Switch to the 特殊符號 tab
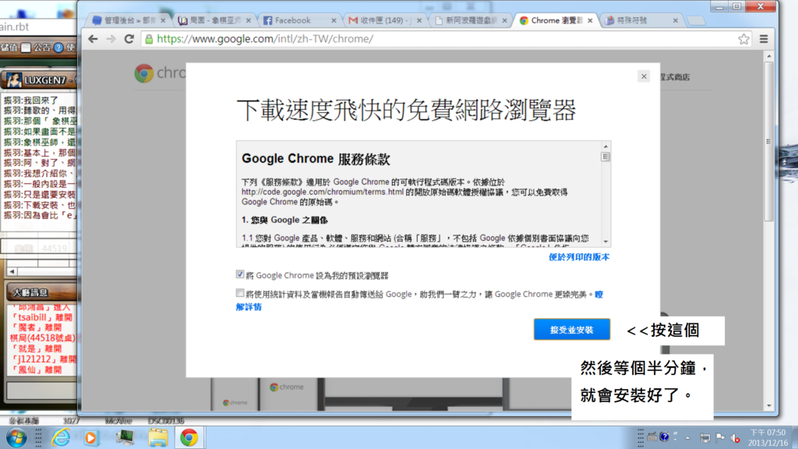 [x=642, y=20]
